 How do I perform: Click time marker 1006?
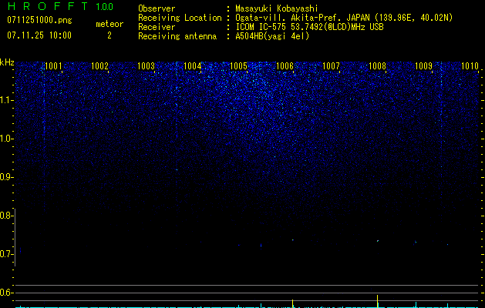pyautogui.click(x=285, y=66)
